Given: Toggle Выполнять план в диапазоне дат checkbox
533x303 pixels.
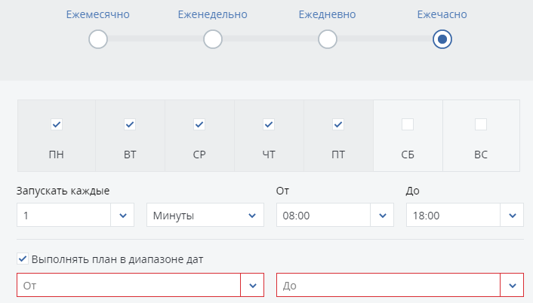Looking at the screenshot, I should 23,259.
